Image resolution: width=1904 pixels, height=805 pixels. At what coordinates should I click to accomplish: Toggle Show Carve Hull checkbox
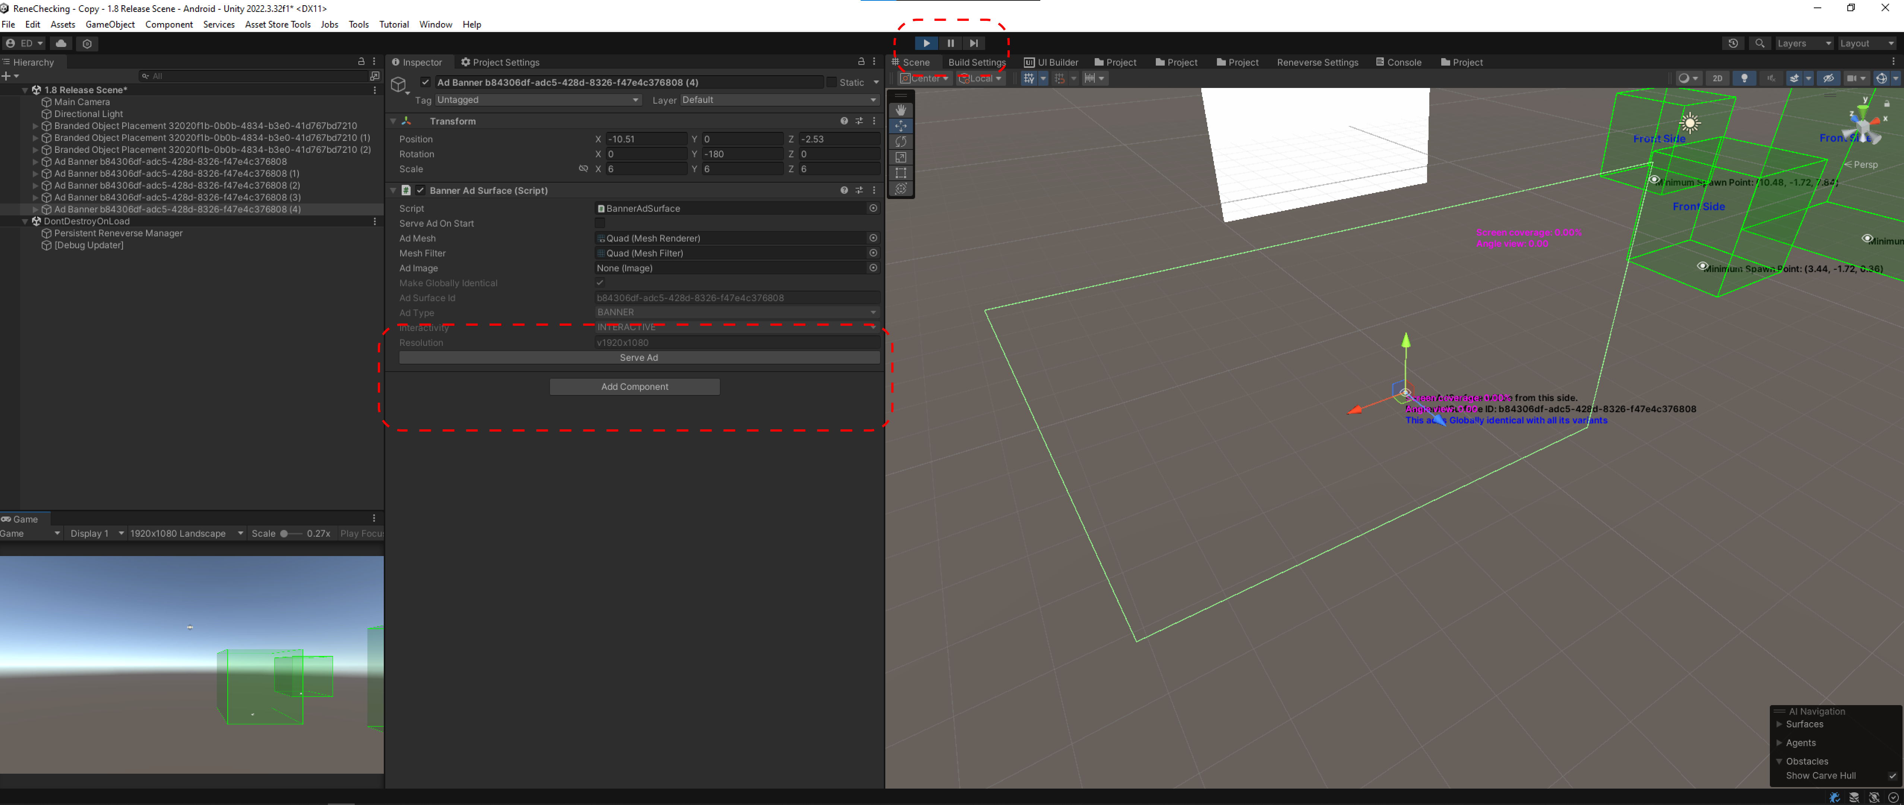(1892, 776)
